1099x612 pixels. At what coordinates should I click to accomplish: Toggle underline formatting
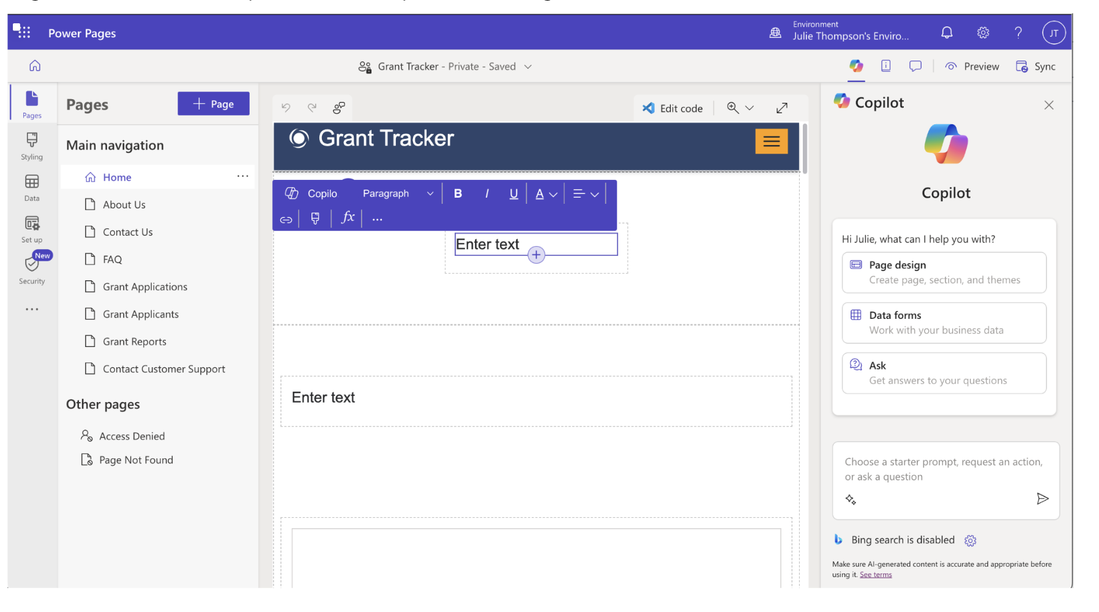coord(514,193)
